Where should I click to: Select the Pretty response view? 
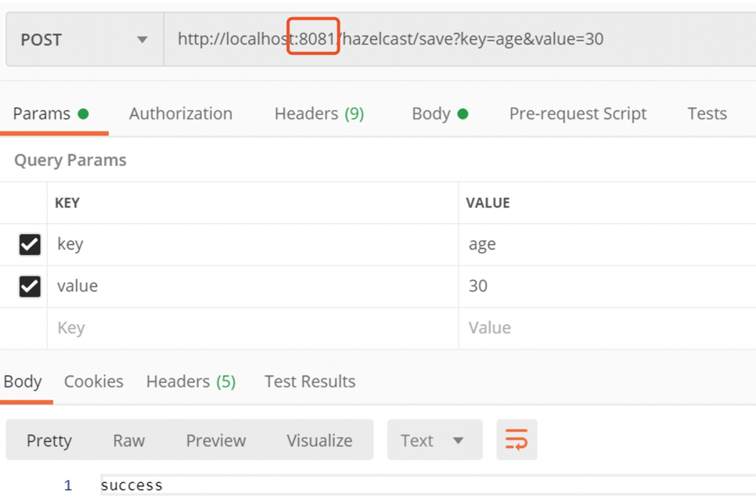(x=49, y=440)
